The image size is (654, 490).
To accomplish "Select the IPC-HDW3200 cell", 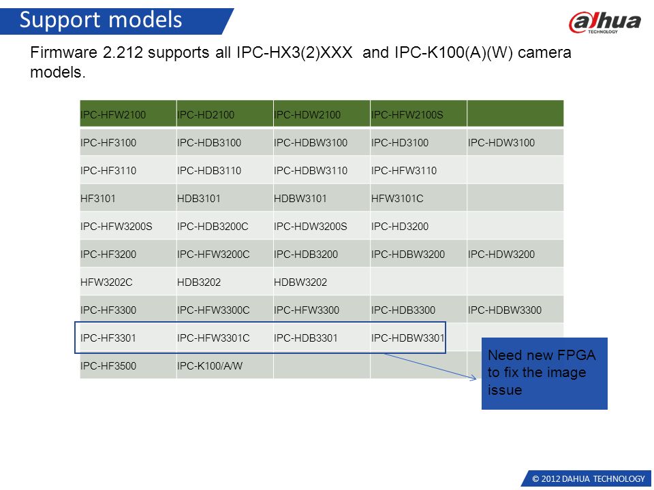I will tap(515, 254).
